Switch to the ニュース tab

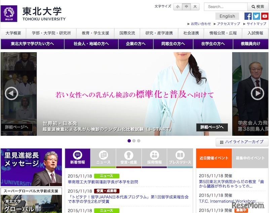pyautogui.click(x=103, y=158)
